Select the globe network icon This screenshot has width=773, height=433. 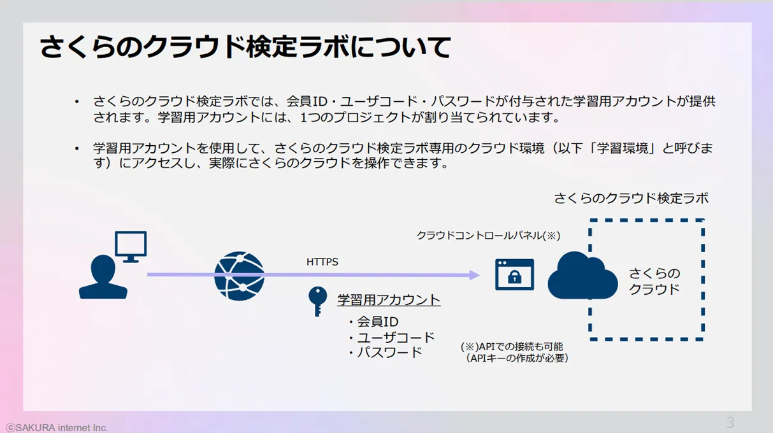[239, 275]
